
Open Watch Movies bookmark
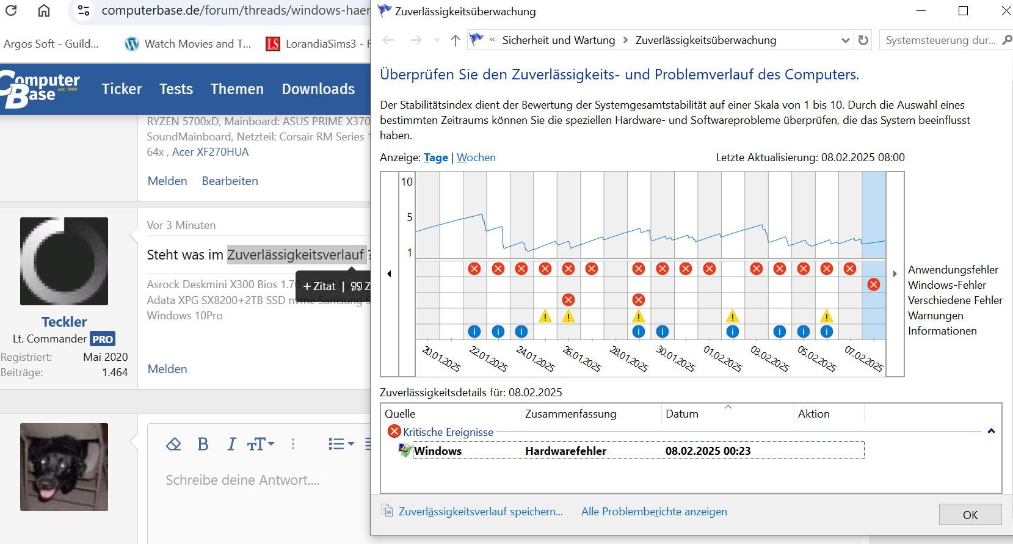pyautogui.click(x=188, y=44)
